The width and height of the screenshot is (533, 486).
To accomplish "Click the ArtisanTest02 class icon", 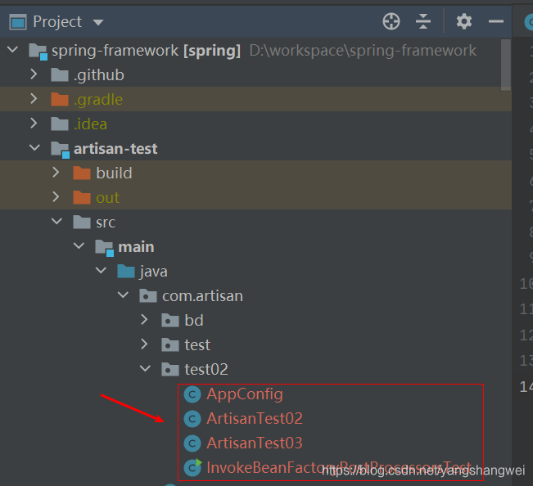I will (x=192, y=419).
